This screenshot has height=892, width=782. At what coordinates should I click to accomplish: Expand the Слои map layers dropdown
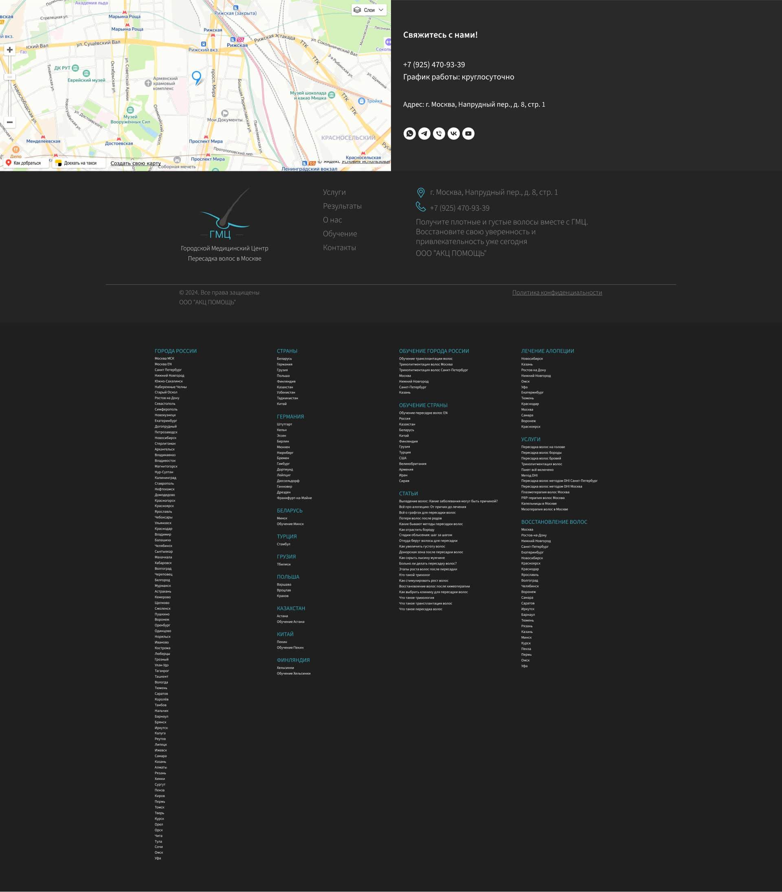(x=369, y=10)
